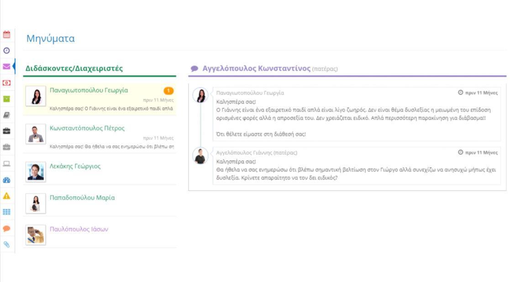The width and height of the screenshot is (510, 282).
Task: Select the purple envelope messages icon
Action: point(6,67)
